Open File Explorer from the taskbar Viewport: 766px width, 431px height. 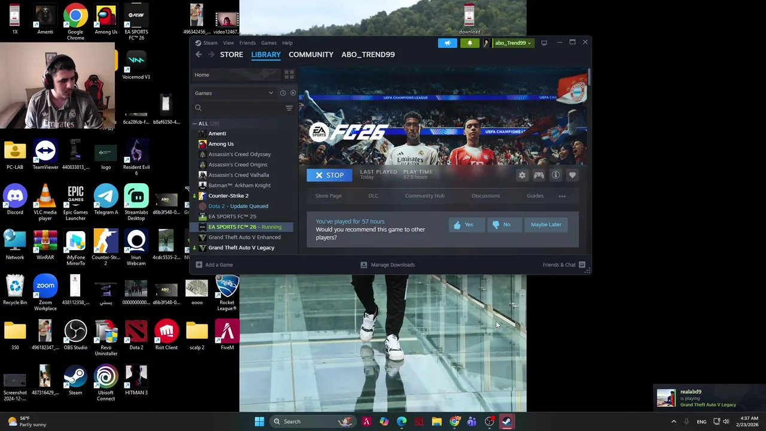click(x=437, y=421)
